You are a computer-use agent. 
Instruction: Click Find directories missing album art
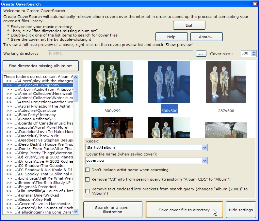coord(40,66)
